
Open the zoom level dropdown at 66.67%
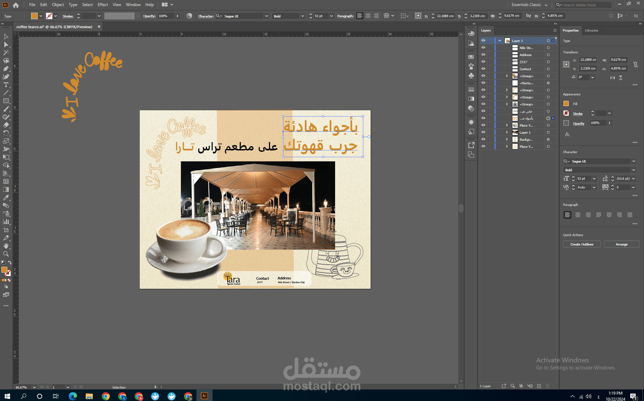tap(34, 387)
